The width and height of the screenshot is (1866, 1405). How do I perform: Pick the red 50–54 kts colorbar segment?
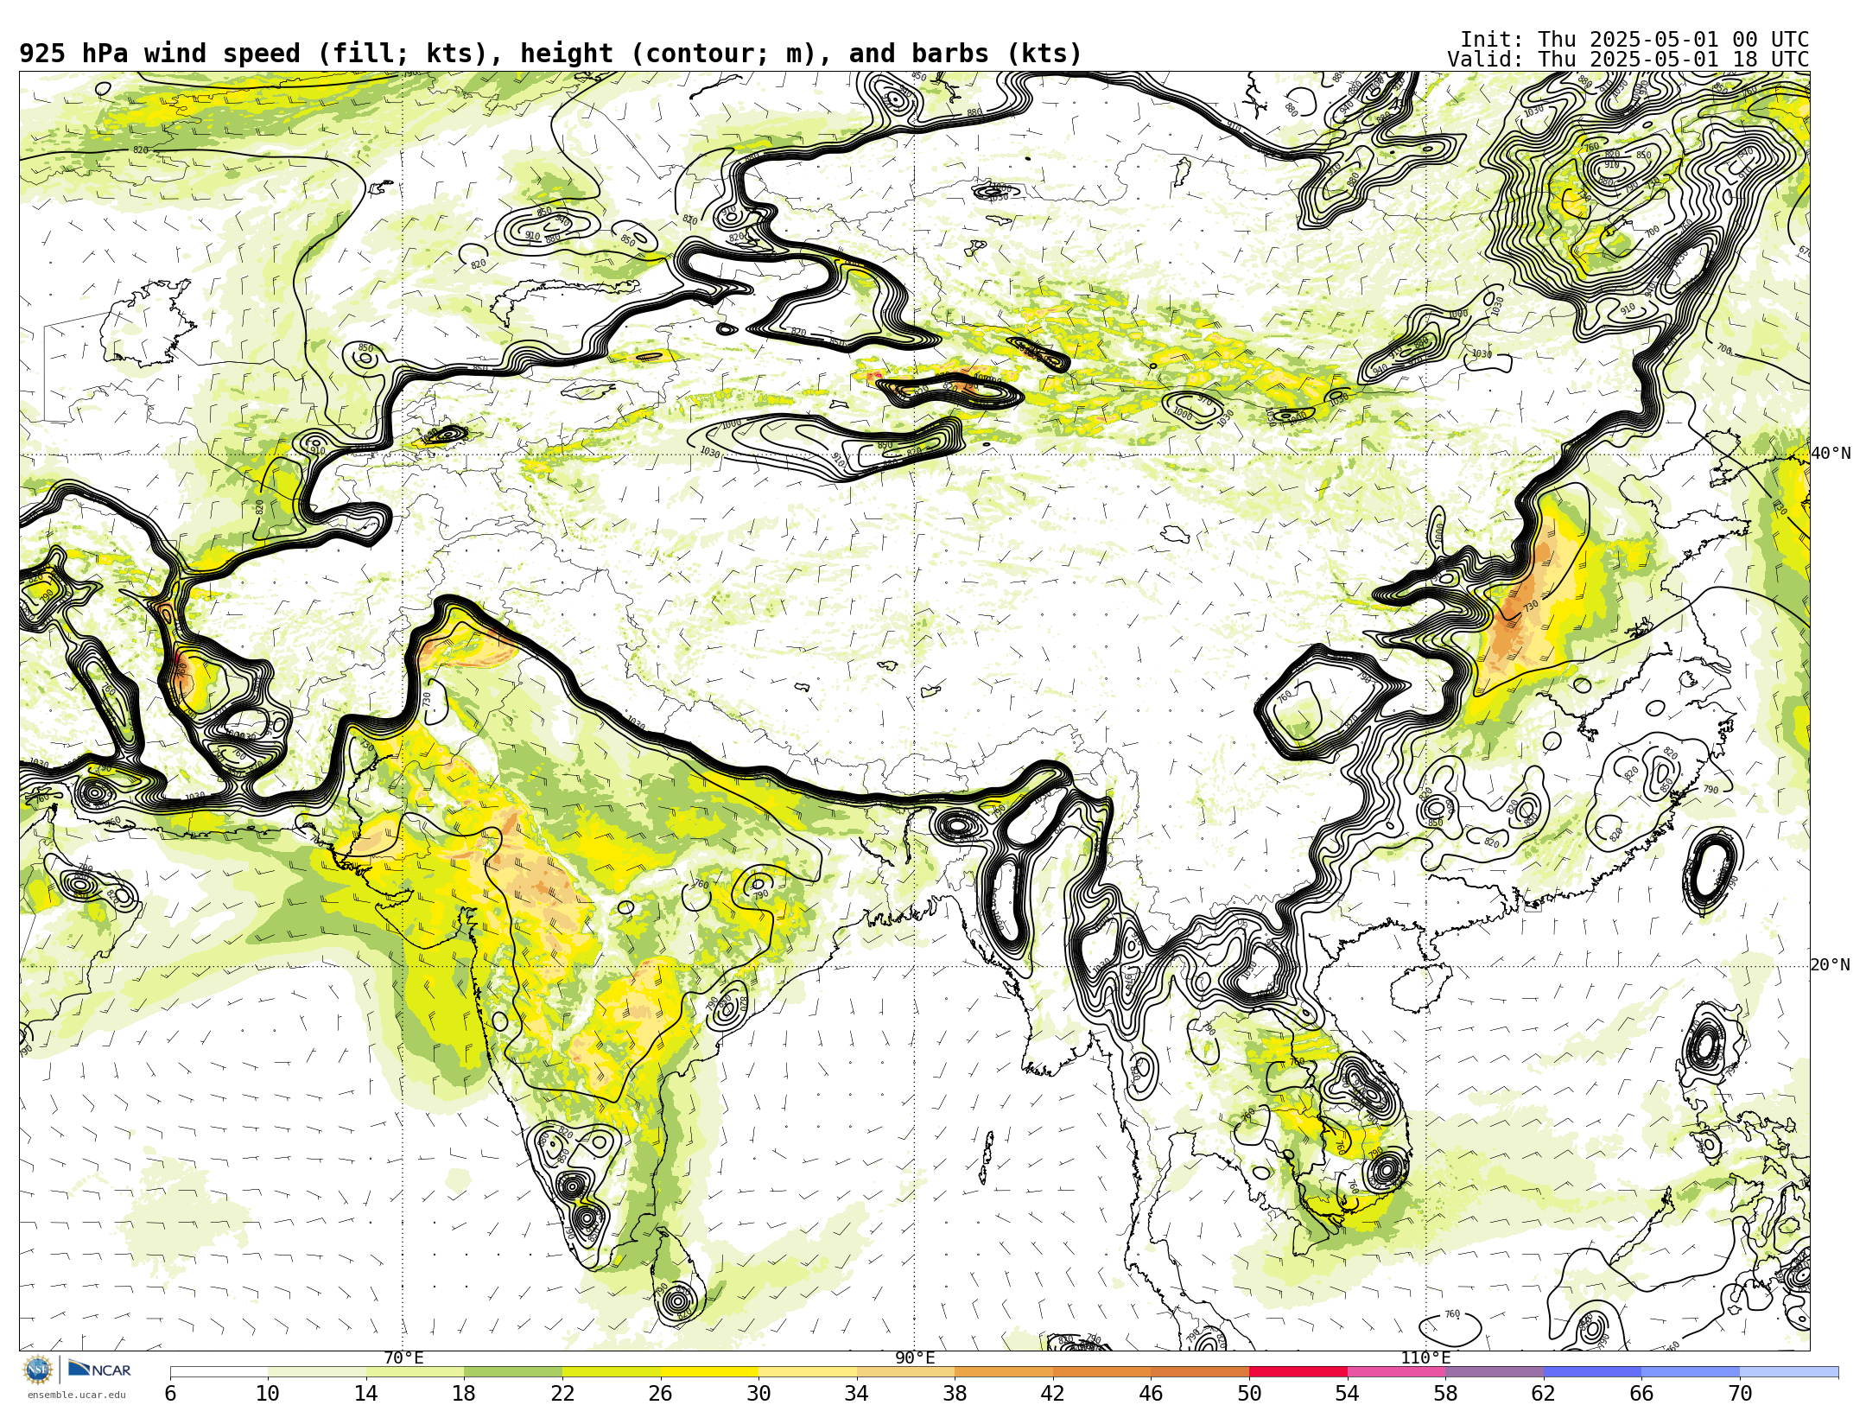point(1298,1372)
